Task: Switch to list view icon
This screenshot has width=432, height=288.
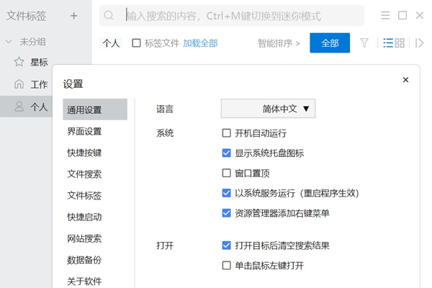Action: point(388,43)
